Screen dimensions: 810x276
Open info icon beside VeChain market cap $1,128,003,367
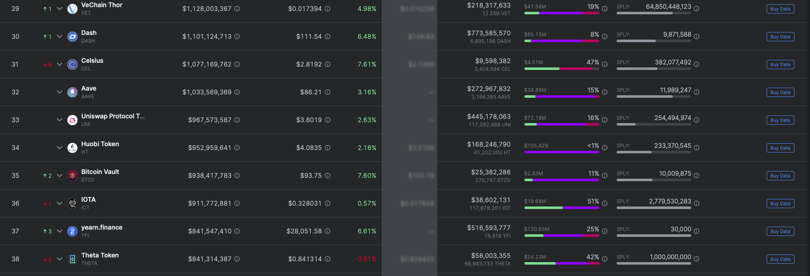coord(237,9)
